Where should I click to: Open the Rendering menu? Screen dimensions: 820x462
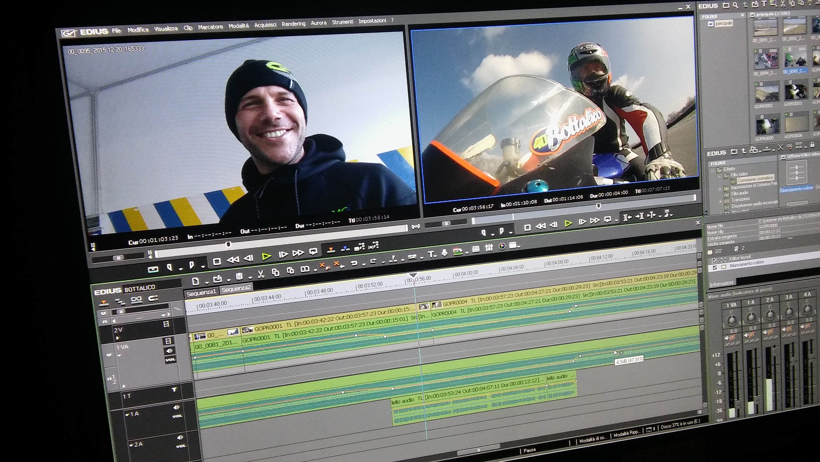point(293,24)
